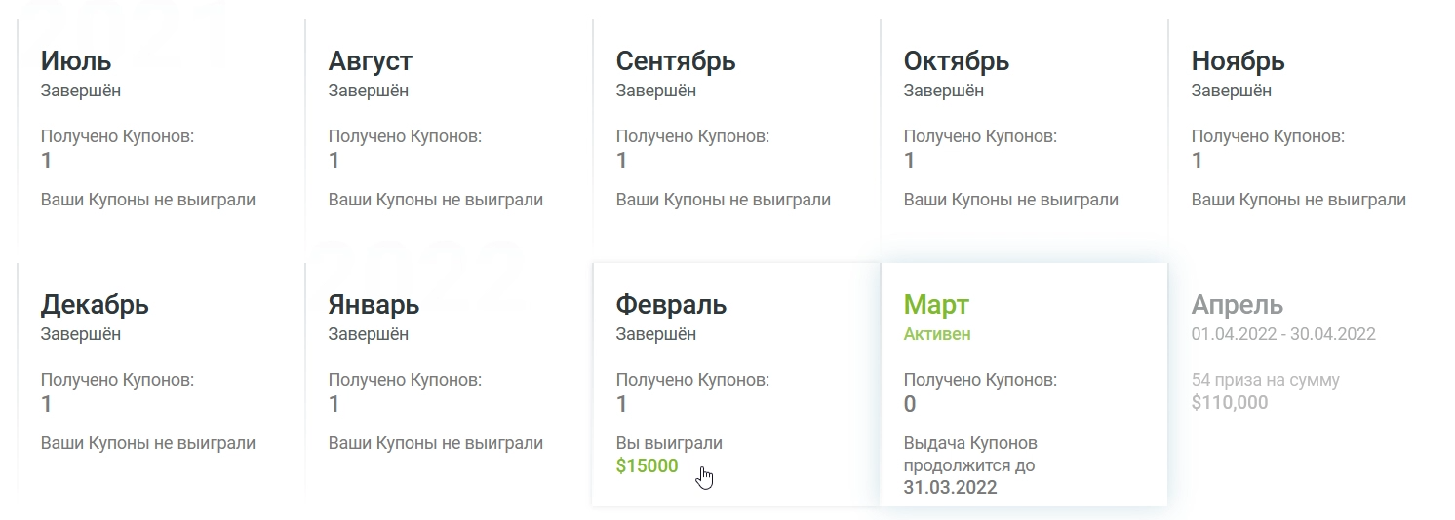Screen dimensions: 1455x520
Task: Click the $15000 winnings amount
Action: click(x=647, y=465)
